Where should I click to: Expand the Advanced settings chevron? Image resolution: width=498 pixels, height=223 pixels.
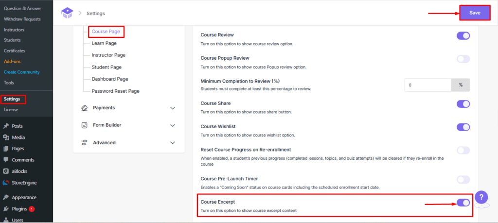pyautogui.click(x=173, y=143)
